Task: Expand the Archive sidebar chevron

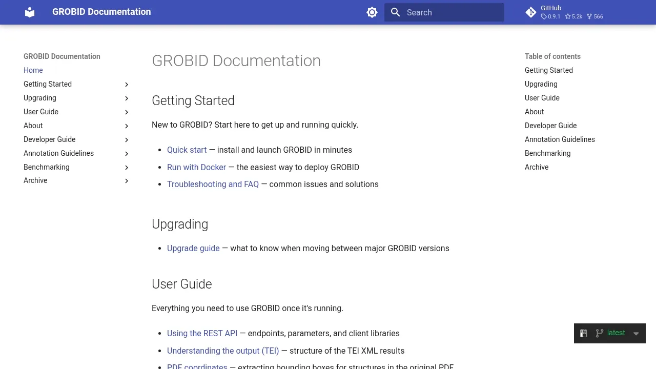Action: click(127, 181)
